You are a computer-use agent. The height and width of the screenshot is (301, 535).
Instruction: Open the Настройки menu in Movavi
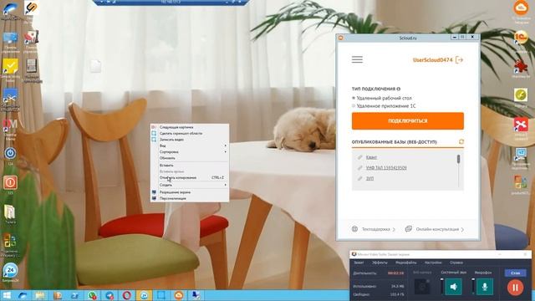coord(433,263)
